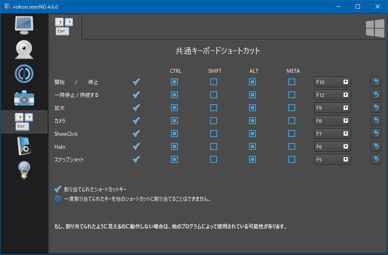Enable META modifier for Halo shortcut

(x=292, y=146)
